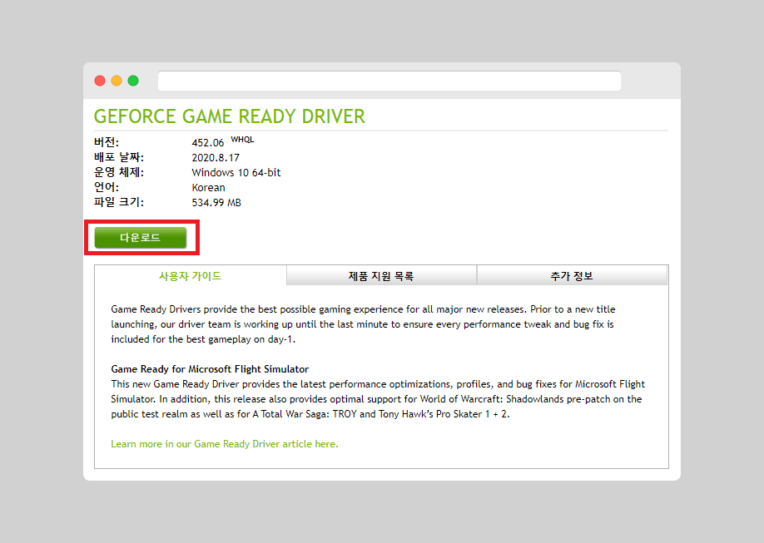
Task: Click the version number 452.06
Action: tap(207, 143)
